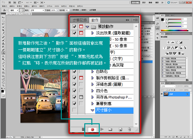Toggle dialog icon for 製作剪裁路徑

click(81, 78)
